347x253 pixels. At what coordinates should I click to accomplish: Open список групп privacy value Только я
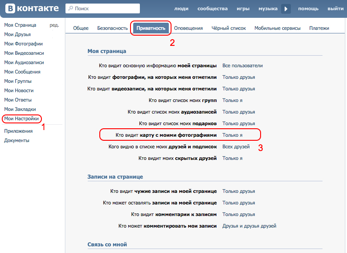coord(233,100)
